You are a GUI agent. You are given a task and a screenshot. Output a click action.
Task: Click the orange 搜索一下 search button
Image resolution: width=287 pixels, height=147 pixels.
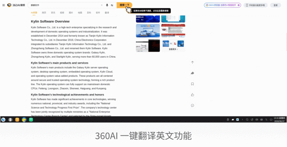tap(124, 5)
